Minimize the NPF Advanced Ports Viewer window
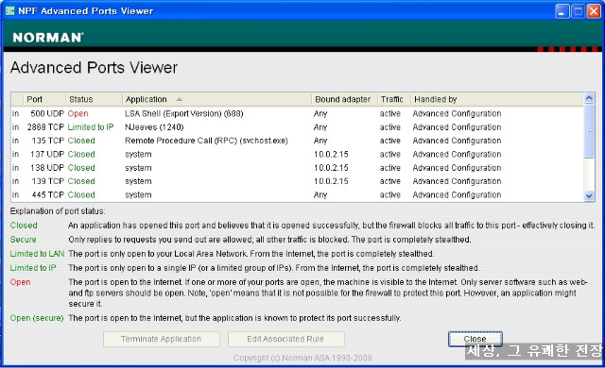 [x=562, y=11]
